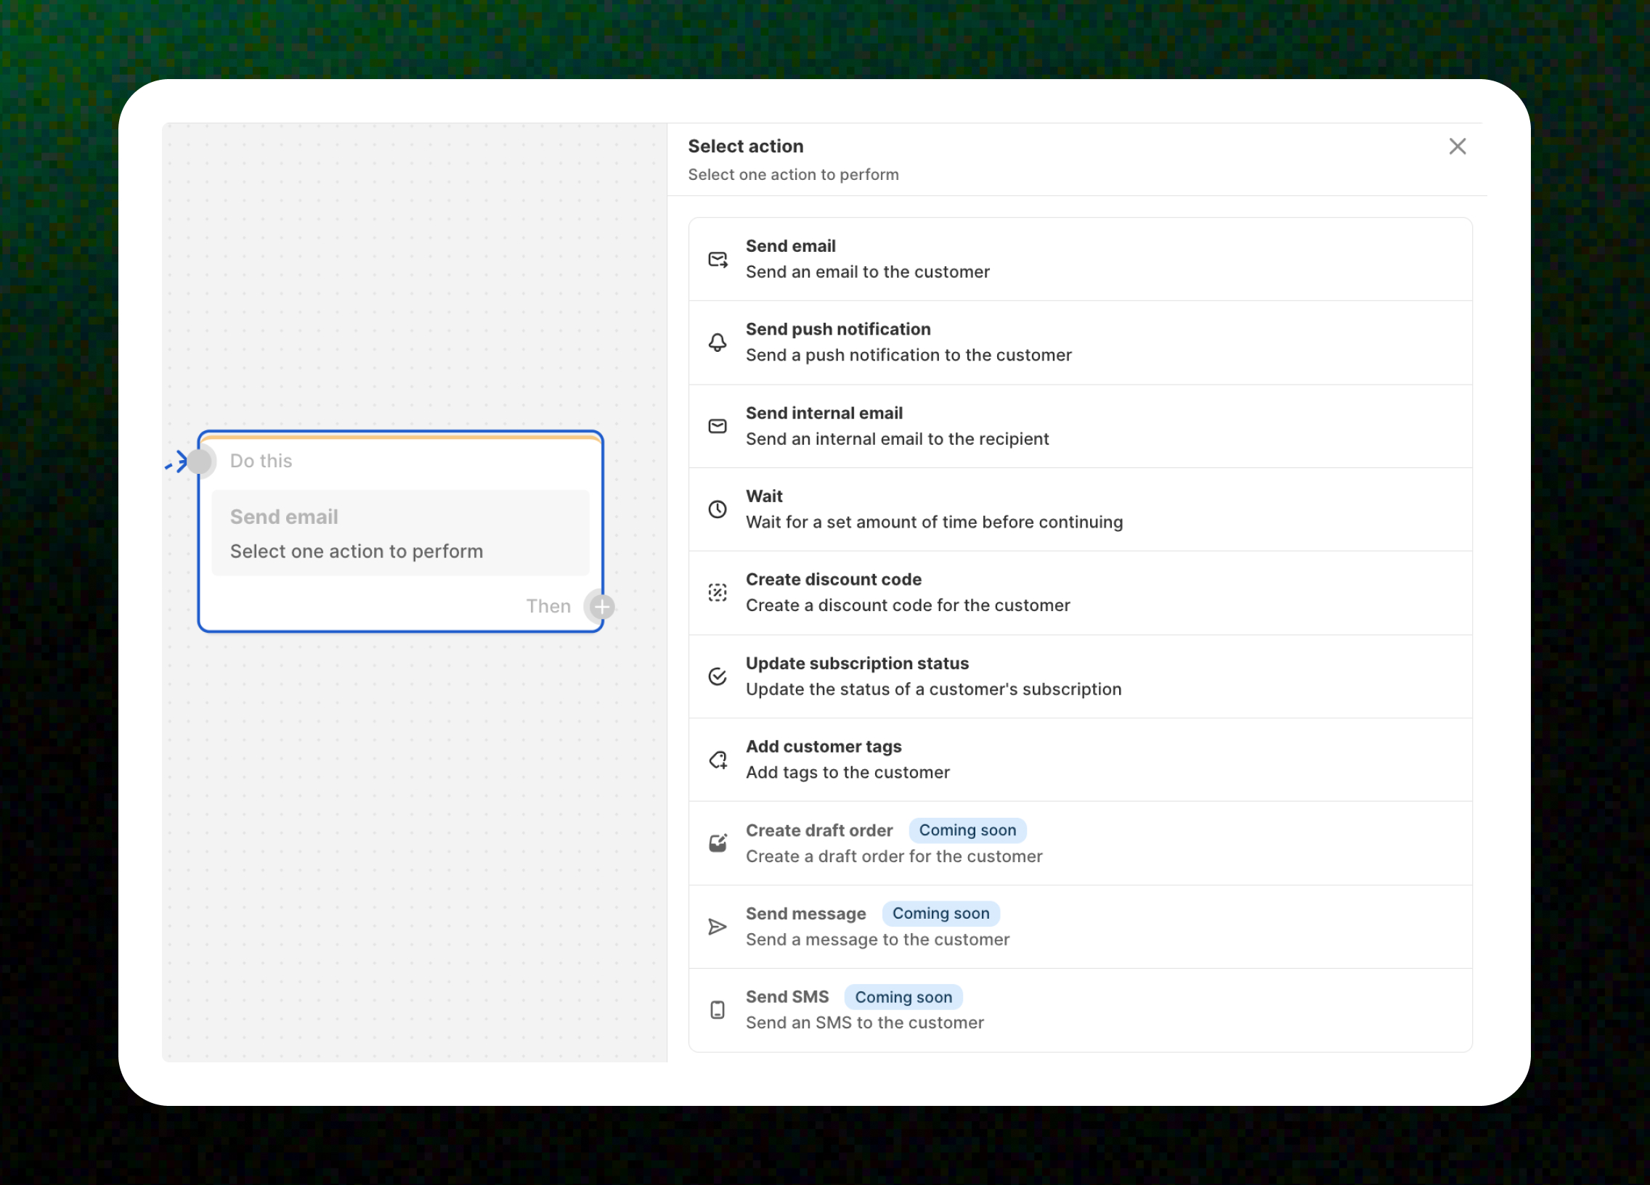Viewport: 1650px width, 1185px height.
Task: Click 'Send a message to the customer' text
Action: tap(877, 940)
